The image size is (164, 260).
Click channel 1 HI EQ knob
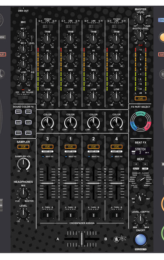click(x=70, y=59)
